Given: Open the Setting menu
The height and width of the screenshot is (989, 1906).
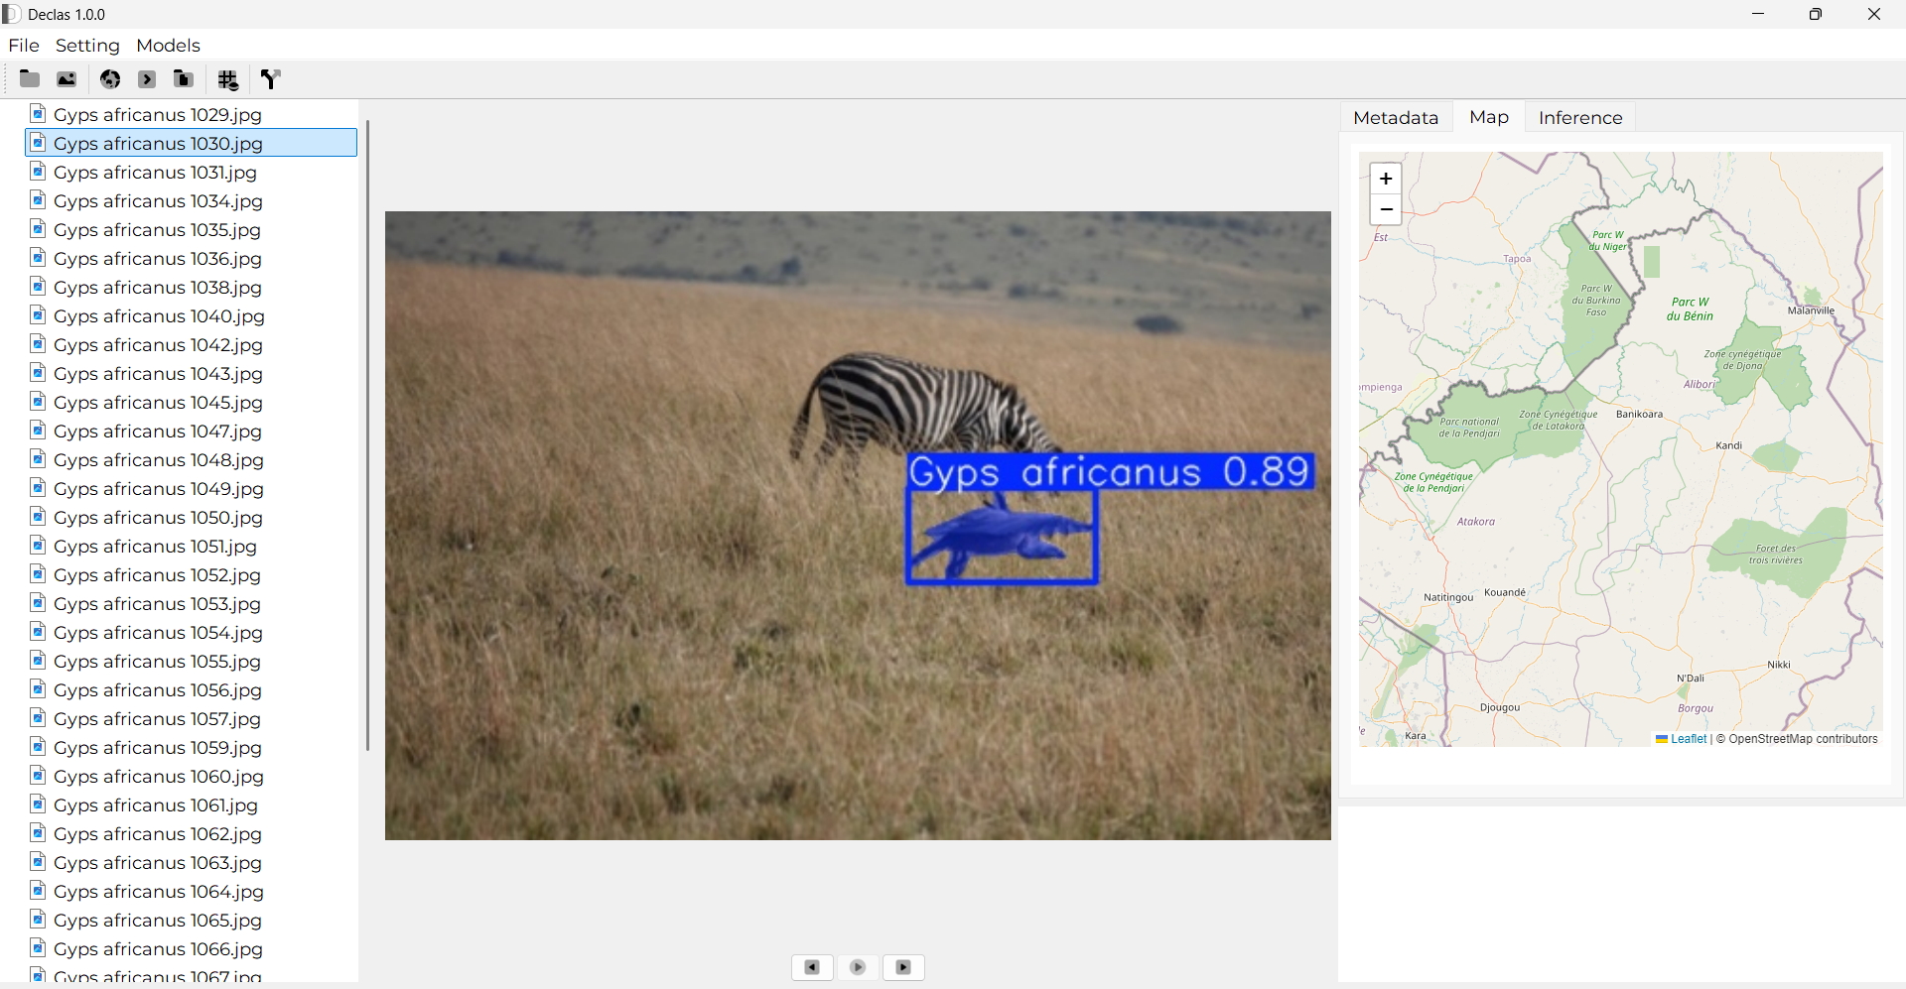Looking at the screenshot, I should (x=87, y=46).
